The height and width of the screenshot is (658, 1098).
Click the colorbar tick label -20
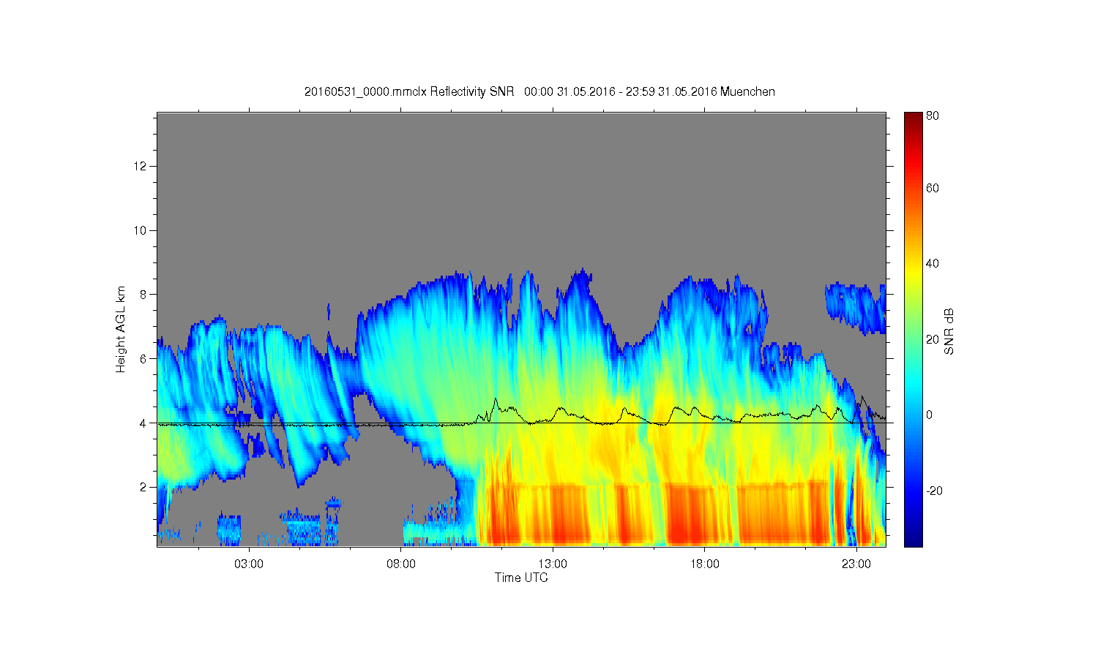click(x=934, y=491)
